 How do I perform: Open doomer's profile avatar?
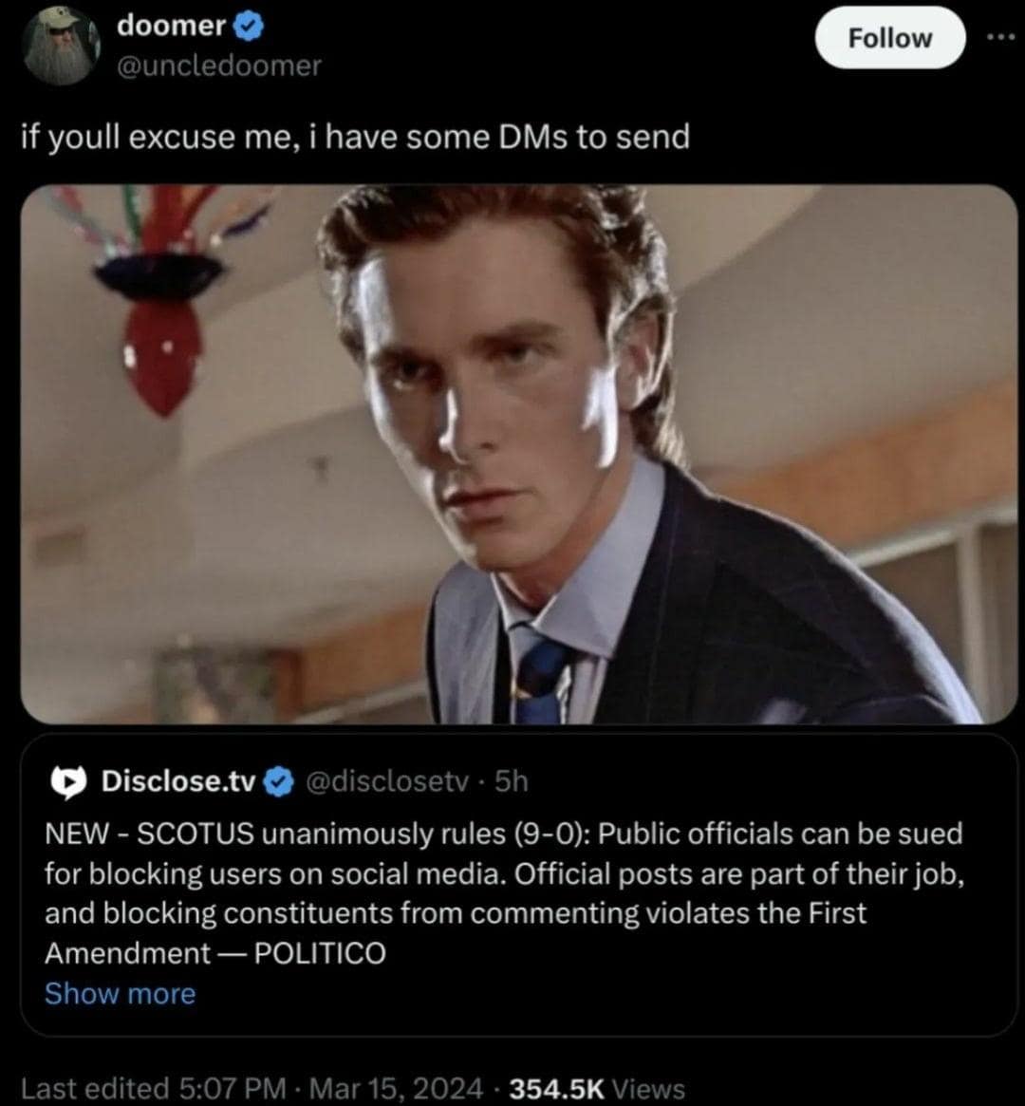(x=61, y=46)
